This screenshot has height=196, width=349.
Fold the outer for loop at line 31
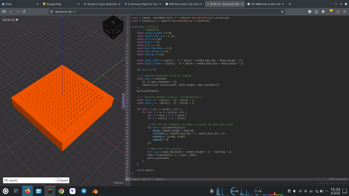pyautogui.click(x=130, y=110)
